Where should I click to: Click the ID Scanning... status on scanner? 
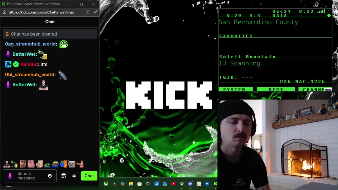(x=245, y=63)
